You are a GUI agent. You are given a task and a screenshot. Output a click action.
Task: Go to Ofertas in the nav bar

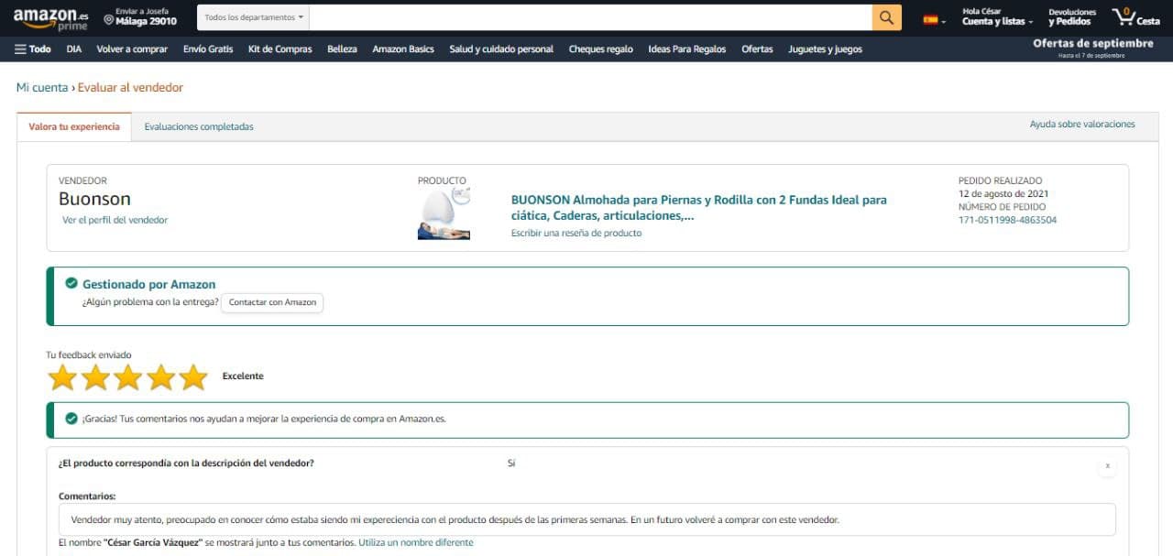757,49
